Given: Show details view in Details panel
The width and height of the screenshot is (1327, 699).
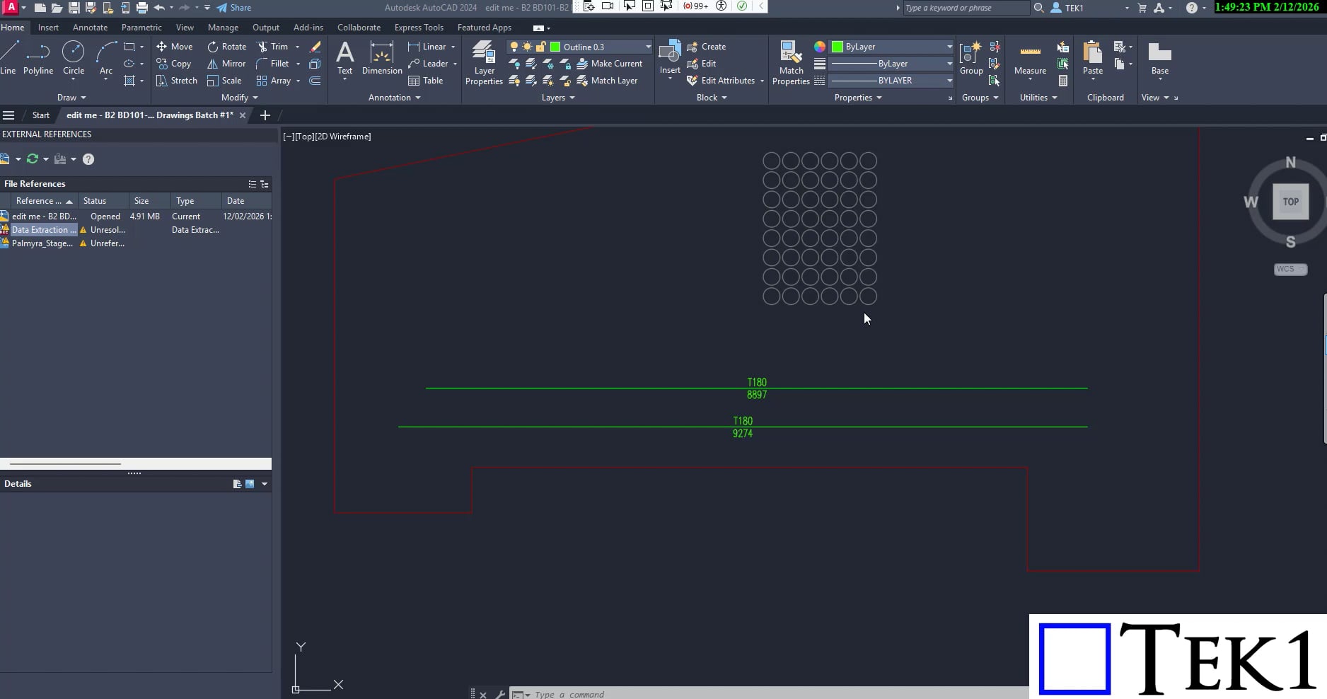Looking at the screenshot, I should (237, 484).
